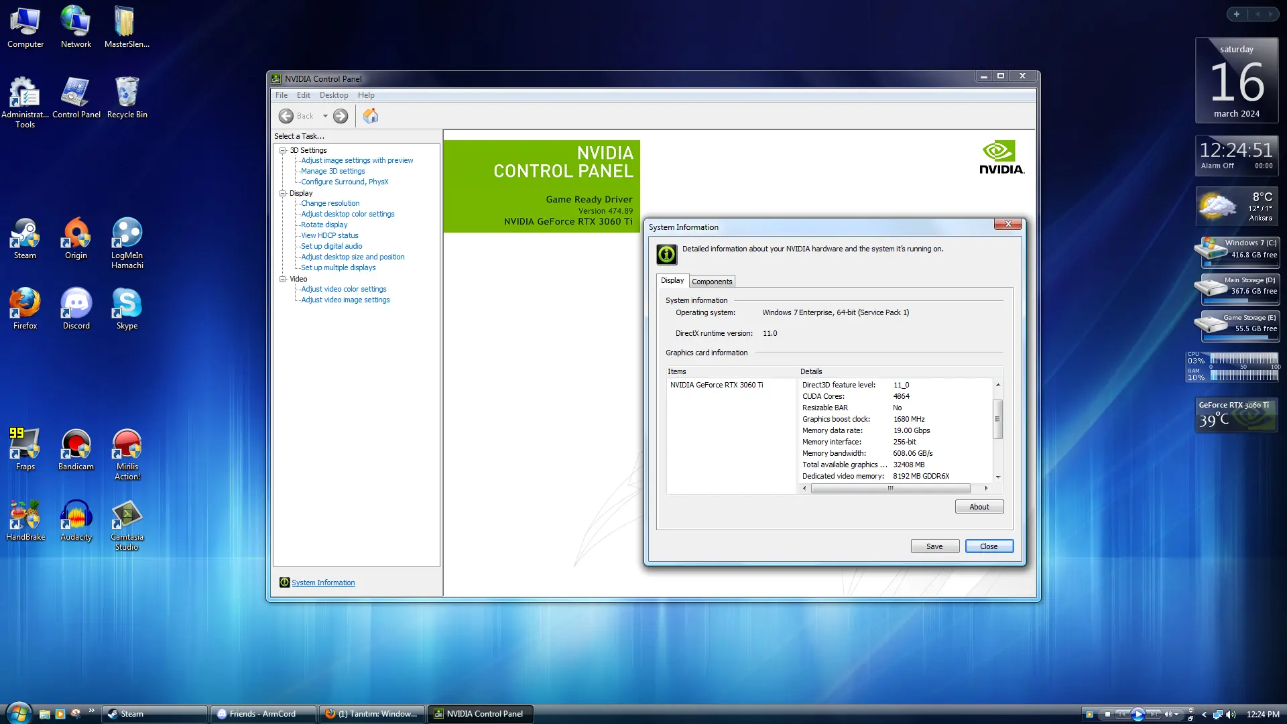The height and width of the screenshot is (724, 1287).
Task: Select the HandBrake desktop shortcut
Action: (x=25, y=521)
